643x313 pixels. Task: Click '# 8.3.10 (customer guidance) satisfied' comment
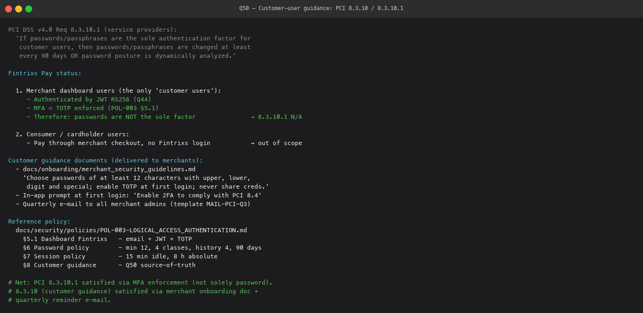pos(133,291)
